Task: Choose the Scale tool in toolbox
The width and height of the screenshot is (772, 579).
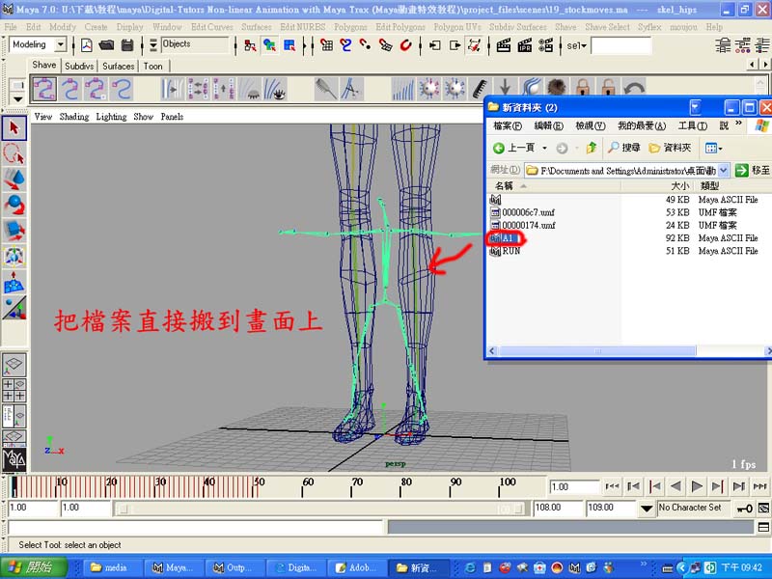Action: tap(14, 231)
